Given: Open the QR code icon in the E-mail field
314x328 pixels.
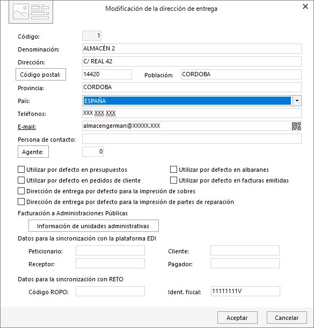Looking at the screenshot, I should [296, 126].
